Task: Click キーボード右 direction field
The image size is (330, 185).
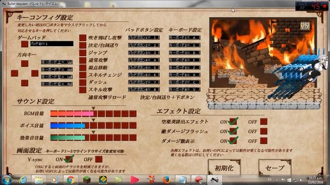Action: tap(57, 84)
